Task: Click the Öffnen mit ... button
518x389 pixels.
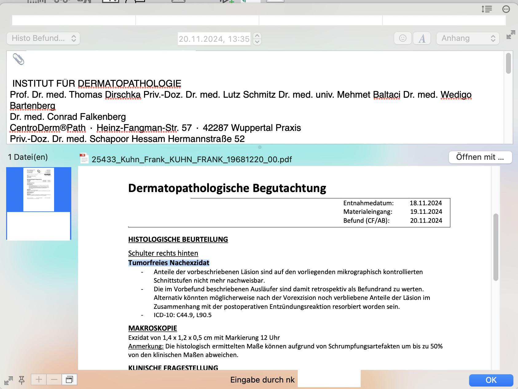Action: 480,157
